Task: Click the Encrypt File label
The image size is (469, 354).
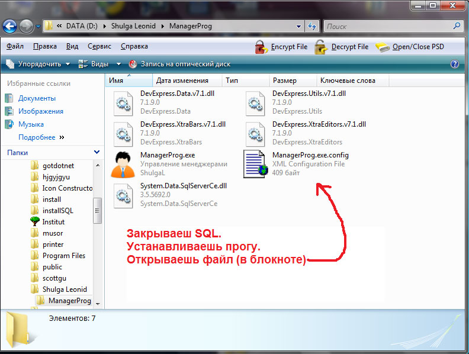Action: tap(289, 47)
